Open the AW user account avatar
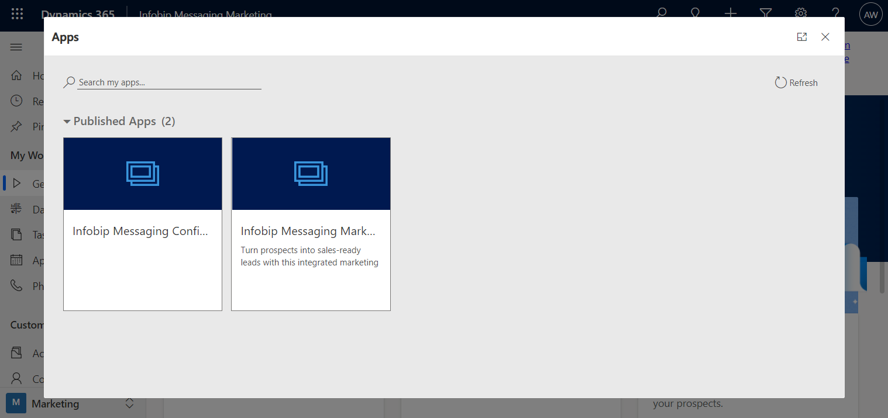888x418 pixels. pyautogui.click(x=870, y=15)
